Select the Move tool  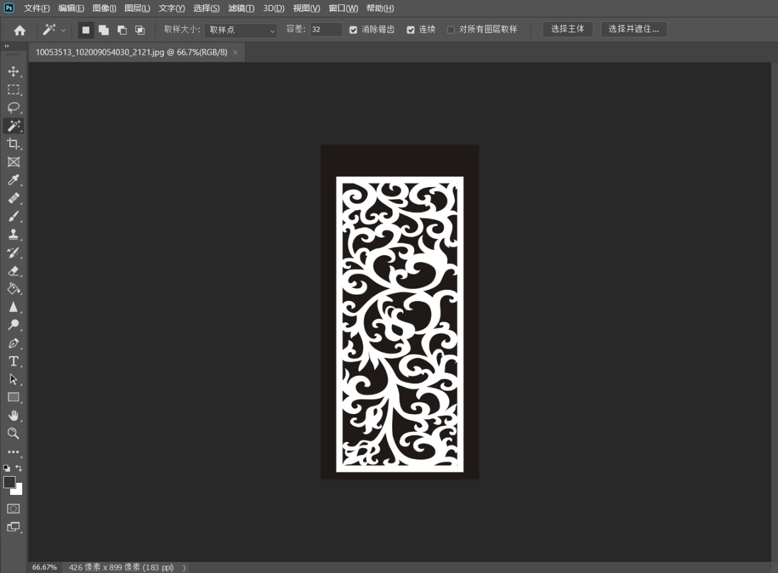(13, 72)
